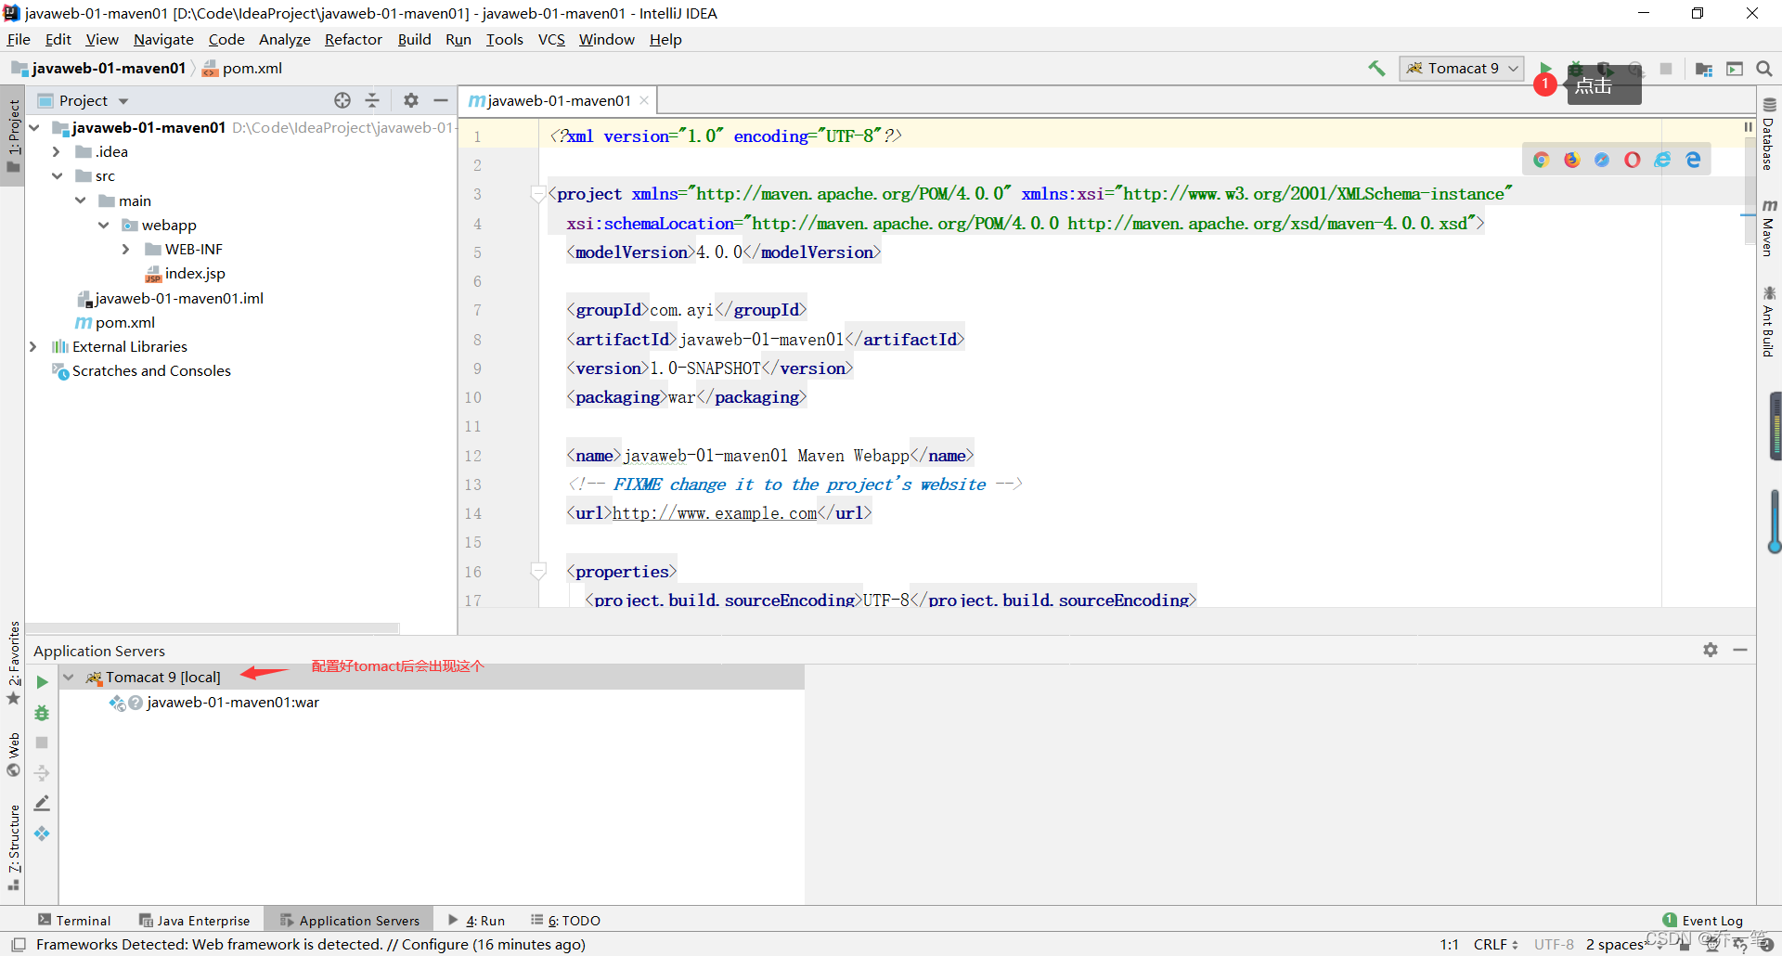Open pom.xml preview in Edge browser
The width and height of the screenshot is (1782, 956).
(1694, 160)
